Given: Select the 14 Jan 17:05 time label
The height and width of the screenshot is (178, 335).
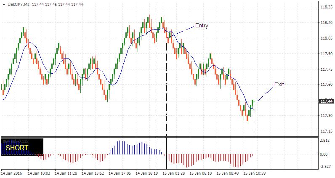Looking at the screenshot, I should tap(120, 173).
